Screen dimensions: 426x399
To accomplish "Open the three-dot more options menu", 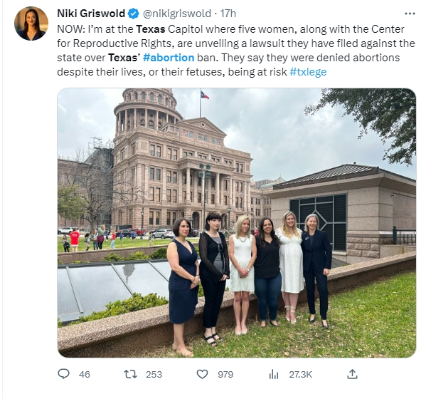I will [x=410, y=14].
